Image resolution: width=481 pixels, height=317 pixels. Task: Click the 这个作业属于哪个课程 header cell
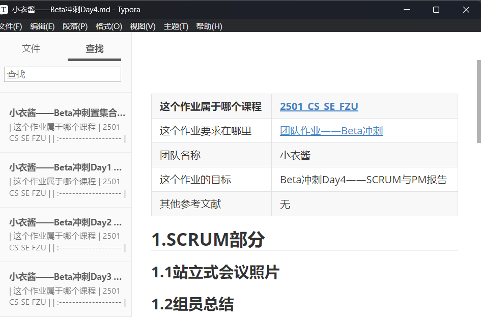(211, 106)
